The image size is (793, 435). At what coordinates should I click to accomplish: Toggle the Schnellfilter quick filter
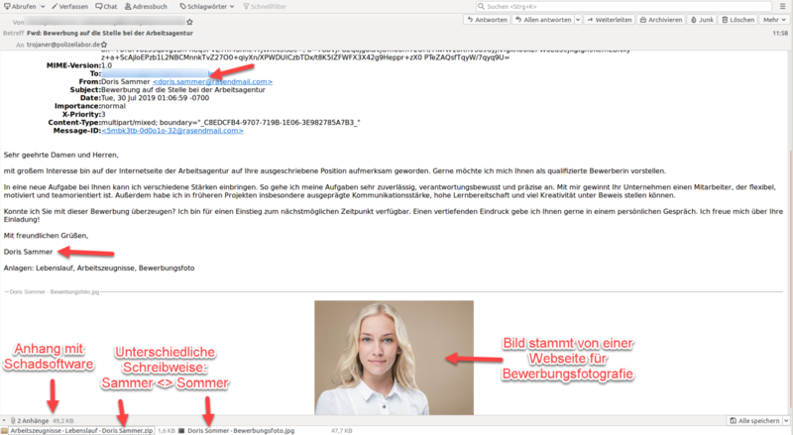[265, 7]
